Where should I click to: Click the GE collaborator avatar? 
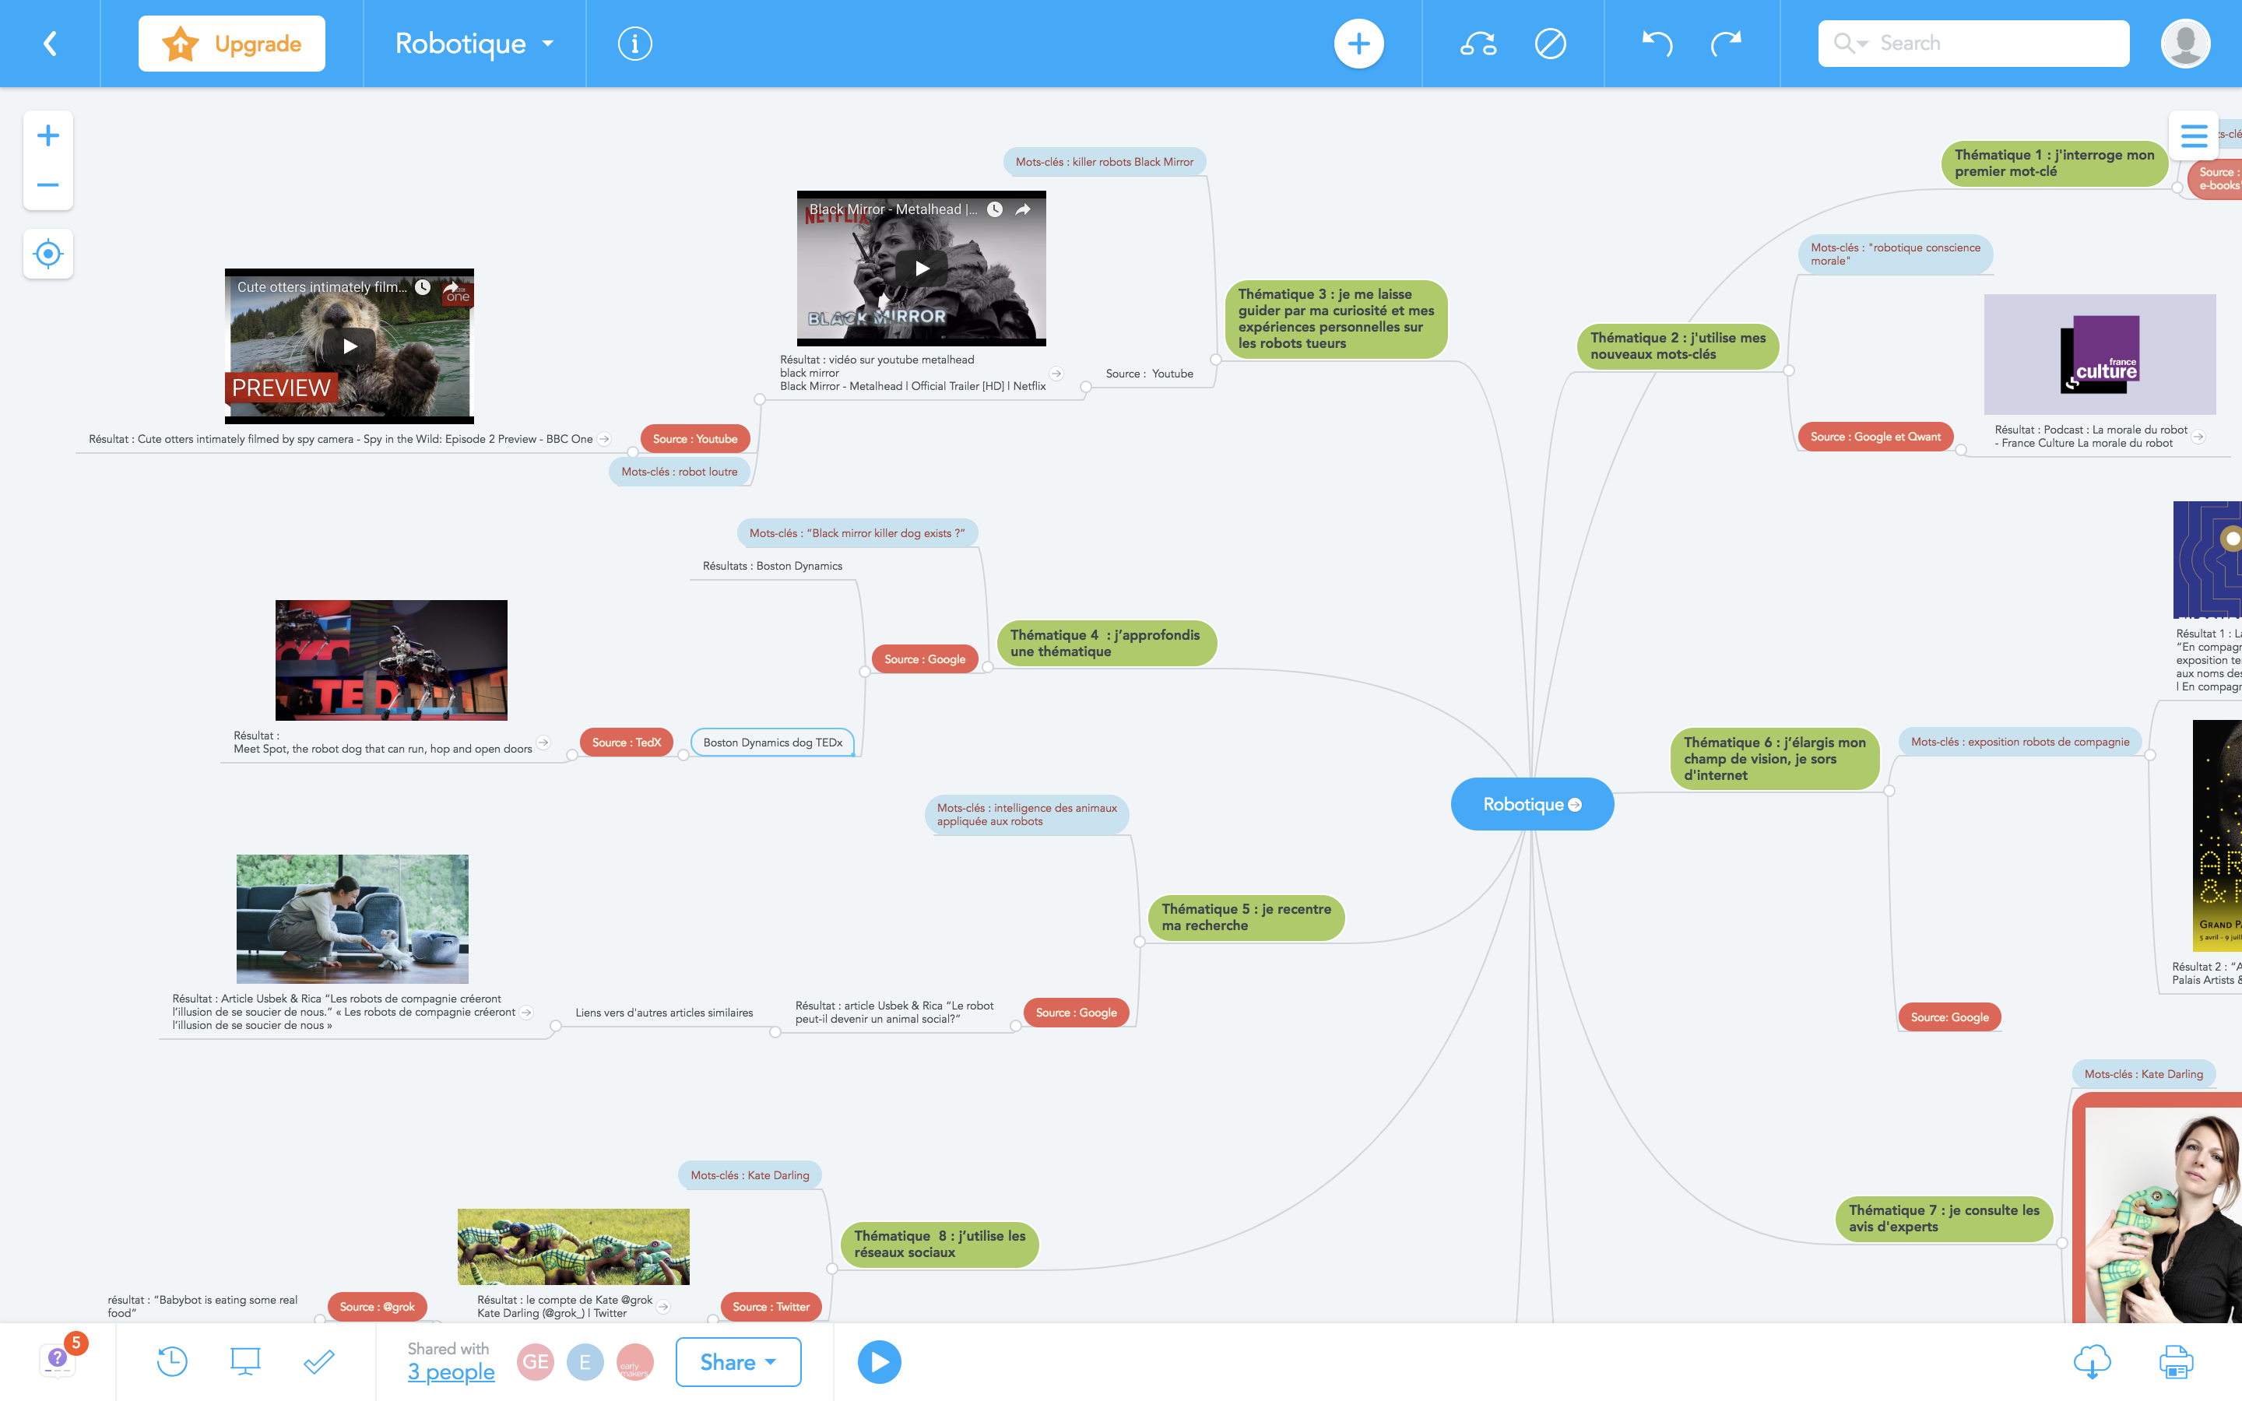click(536, 1361)
